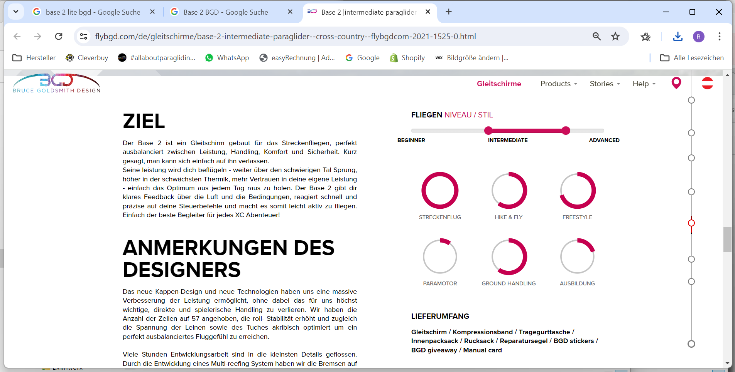The height and width of the screenshot is (372, 735).
Task: Click the right handle of the level slider
Action: coord(566,131)
